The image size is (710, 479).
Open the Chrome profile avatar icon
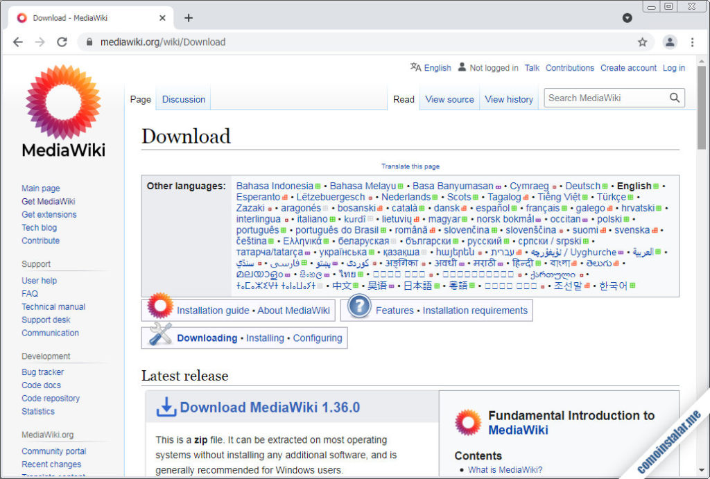click(670, 42)
